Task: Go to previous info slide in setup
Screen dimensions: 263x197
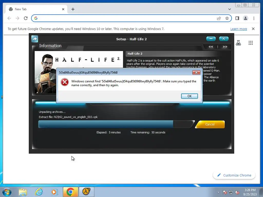Action: (211, 47)
